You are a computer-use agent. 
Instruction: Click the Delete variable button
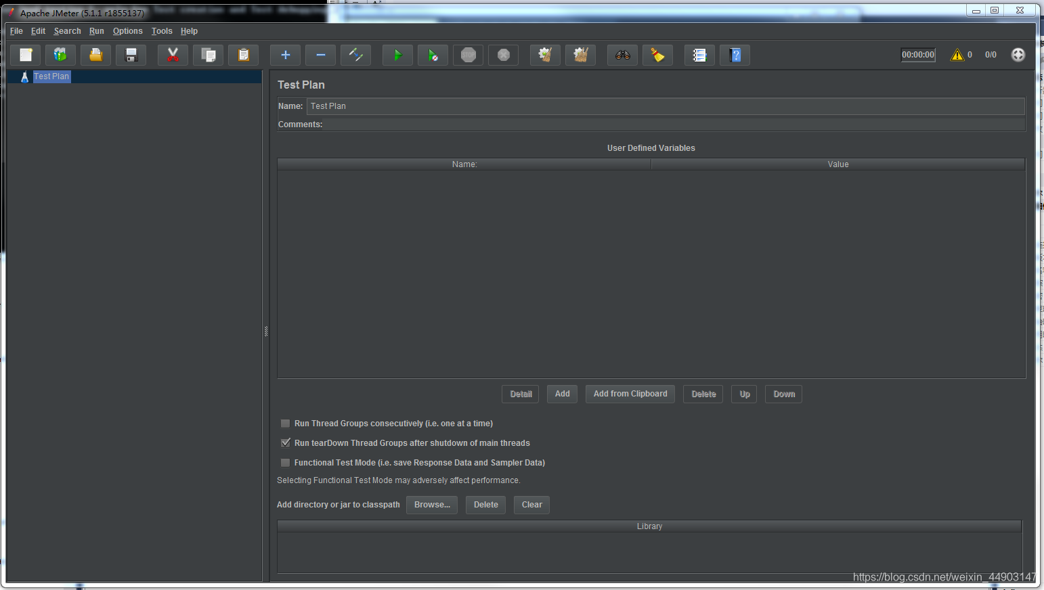(703, 394)
